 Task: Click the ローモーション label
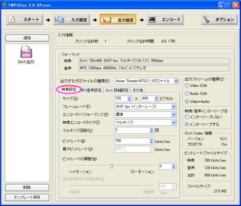pos(142,172)
